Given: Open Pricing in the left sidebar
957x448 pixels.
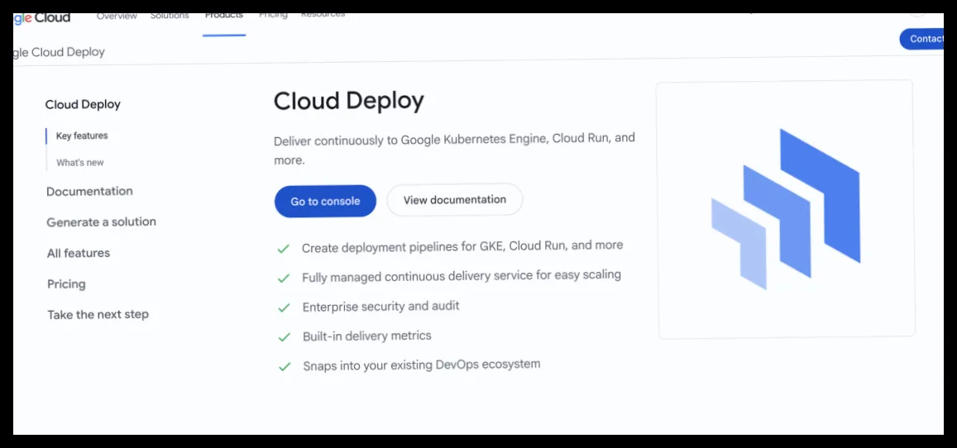Looking at the screenshot, I should coord(66,284).
